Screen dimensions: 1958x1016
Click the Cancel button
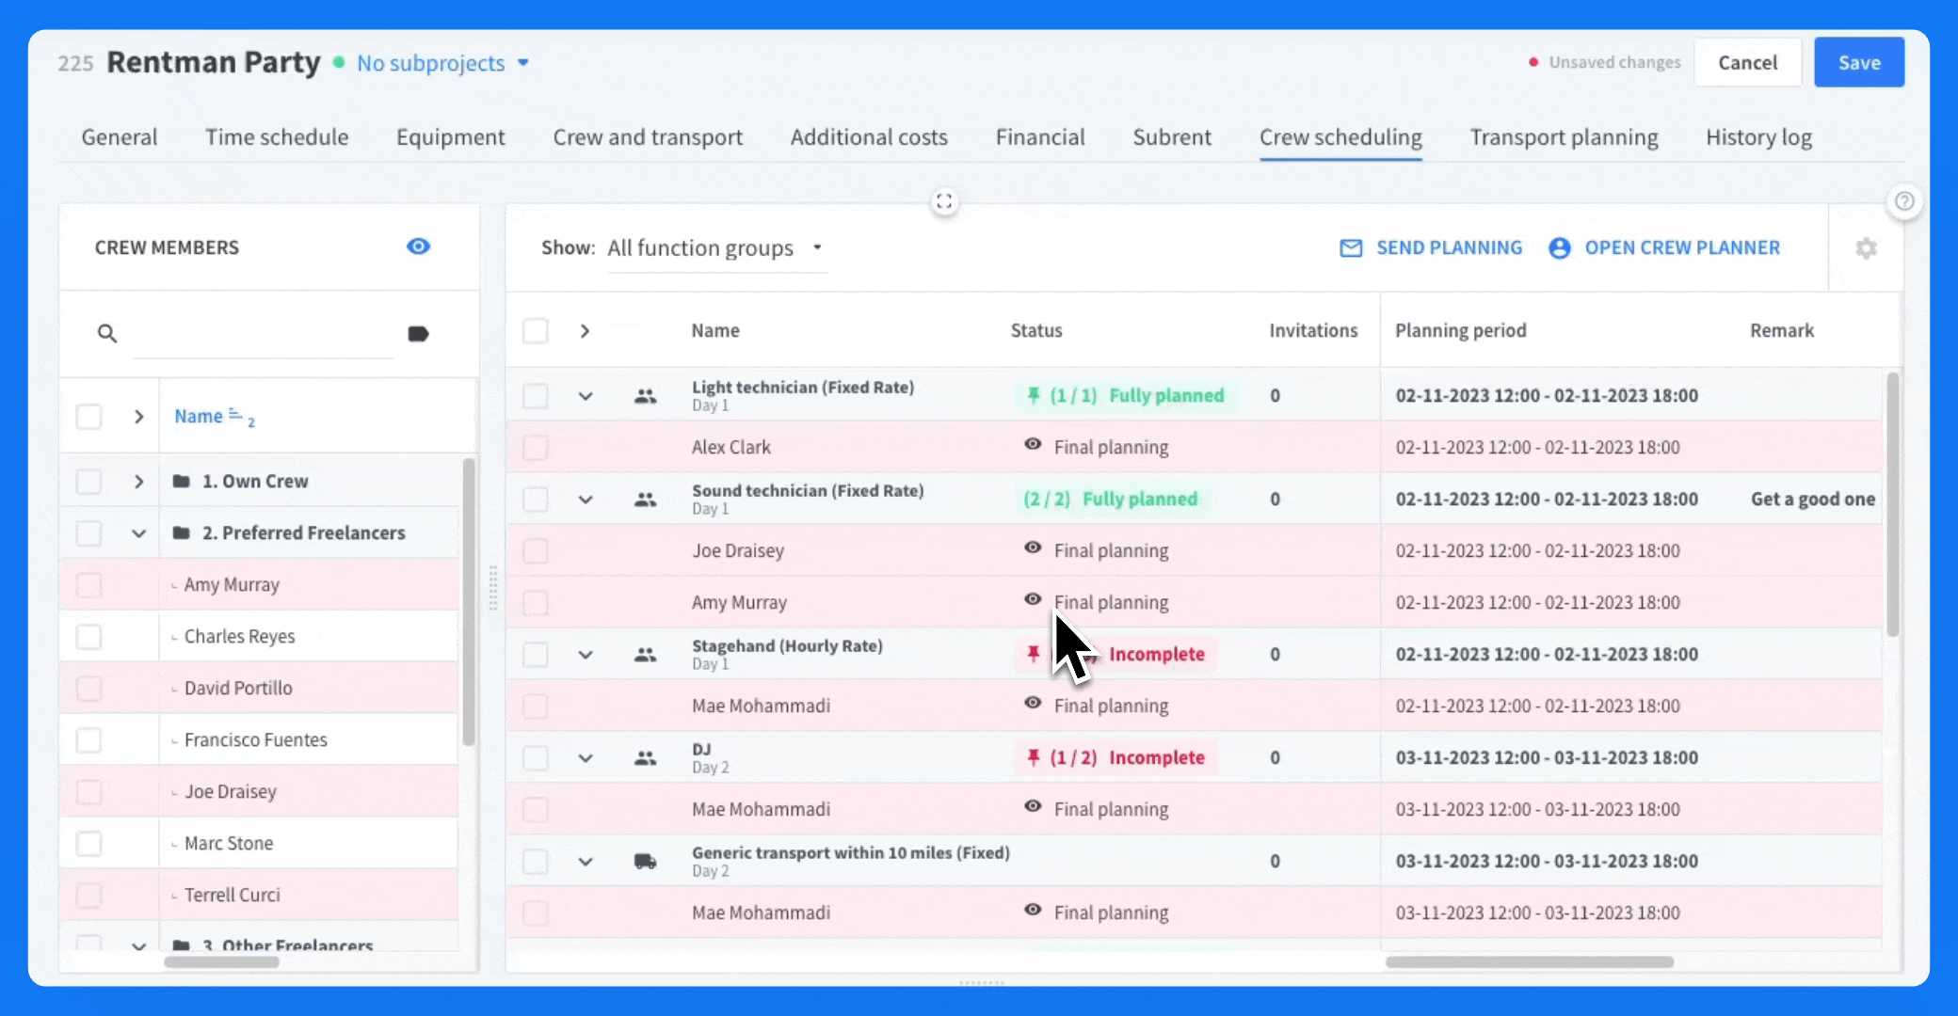click(1747, 63)
